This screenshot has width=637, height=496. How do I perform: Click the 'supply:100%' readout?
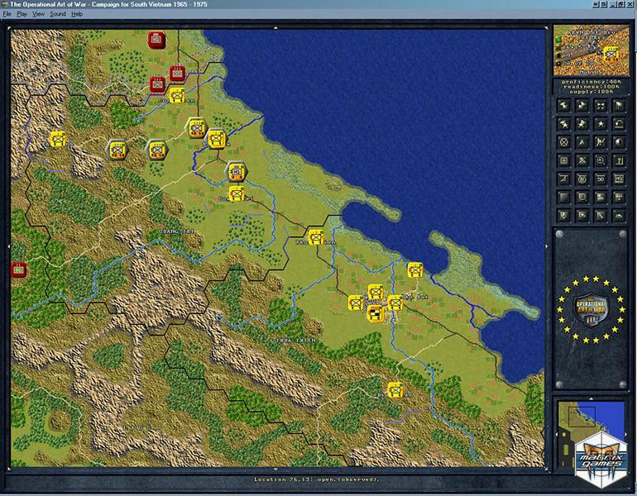593,91
